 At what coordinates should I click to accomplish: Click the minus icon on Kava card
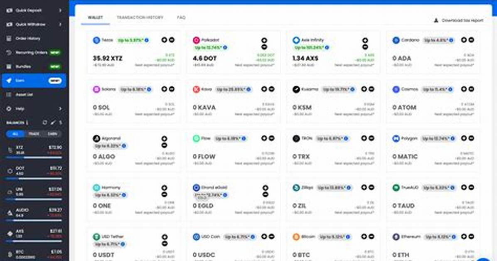click(x=272, y=89)
